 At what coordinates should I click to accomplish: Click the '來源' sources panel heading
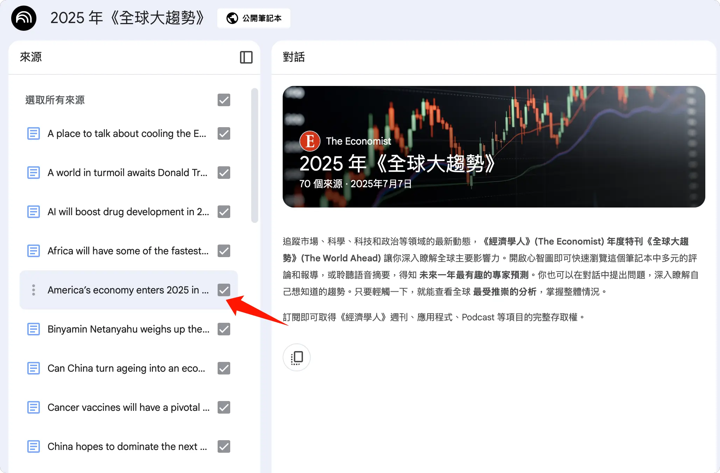[x=31, y=57]
